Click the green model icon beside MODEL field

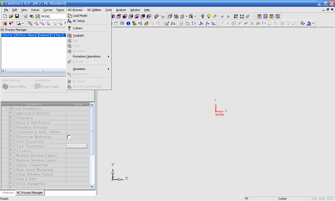[x=32, y=16]
